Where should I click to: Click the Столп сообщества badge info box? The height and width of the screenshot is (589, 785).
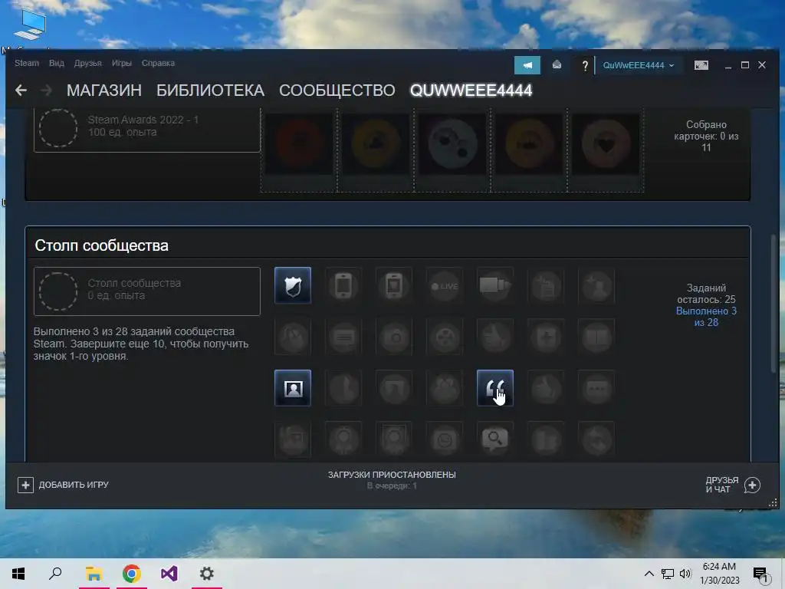click(x=146, y=291)
